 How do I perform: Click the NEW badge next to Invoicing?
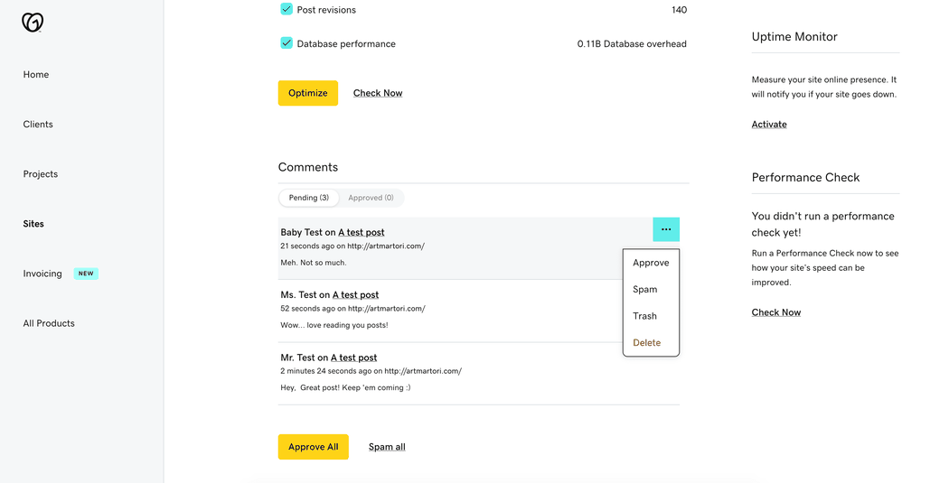(86, 274)
